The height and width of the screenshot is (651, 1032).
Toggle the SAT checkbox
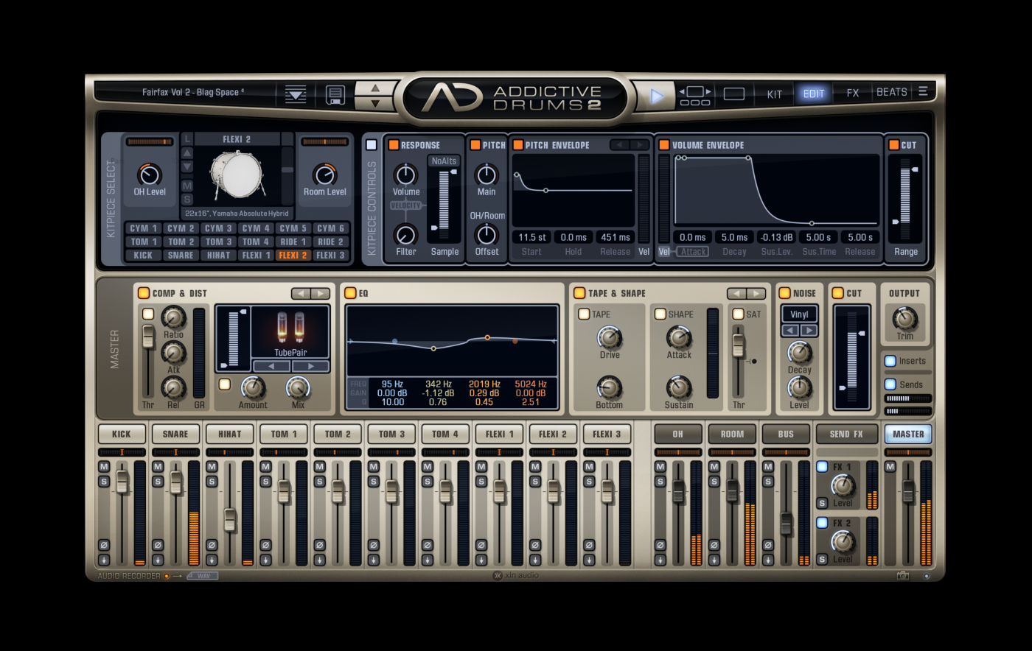[x=738, y=314]
